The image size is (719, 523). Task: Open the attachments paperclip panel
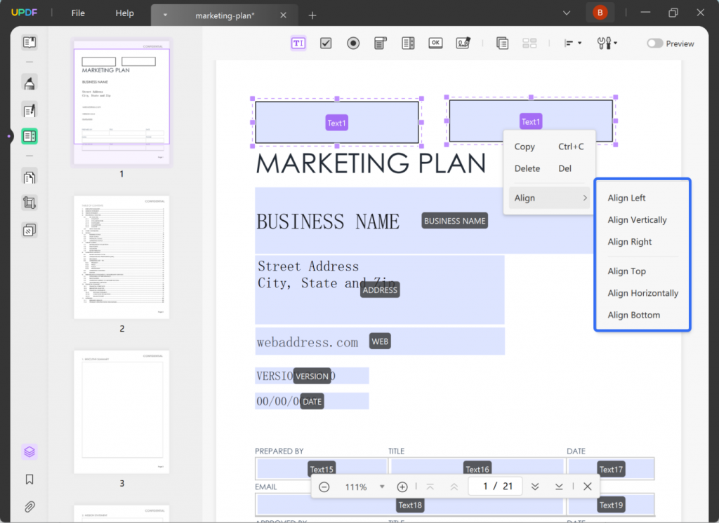pyautogui.click(x=29, y=506)
